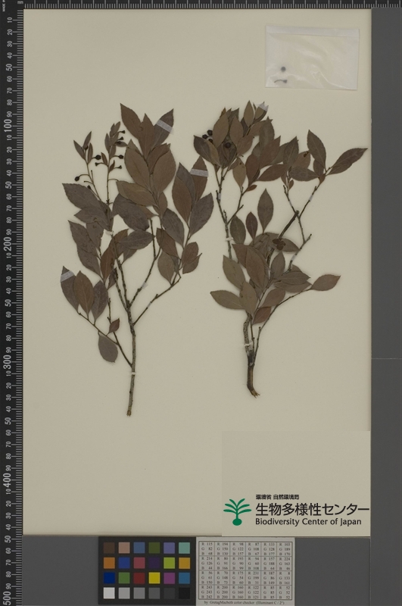
Task: Click the dark brown swatch on the color checker
Action: click(109, 548)
